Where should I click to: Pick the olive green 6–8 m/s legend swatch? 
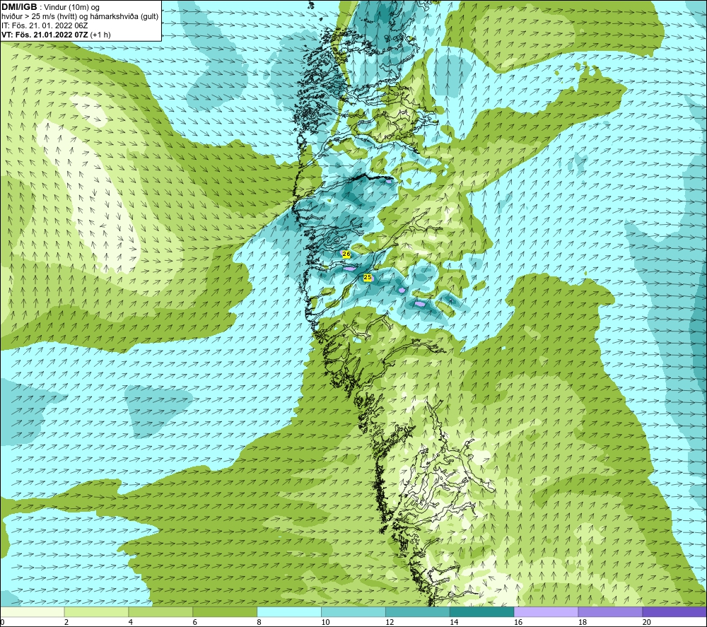point(225,611)
